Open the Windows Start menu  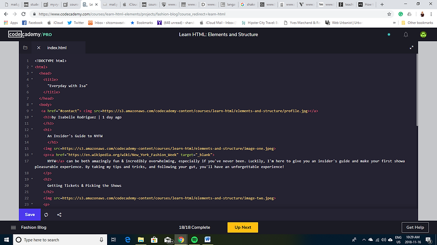(6, 240)
